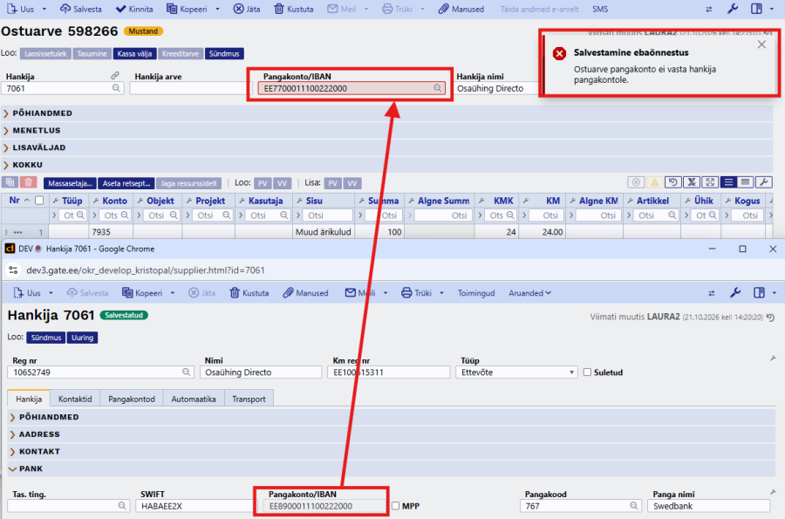Switch to the Pangakontod tab
This screenshot has width=785, height=519.
click(132, 399)
